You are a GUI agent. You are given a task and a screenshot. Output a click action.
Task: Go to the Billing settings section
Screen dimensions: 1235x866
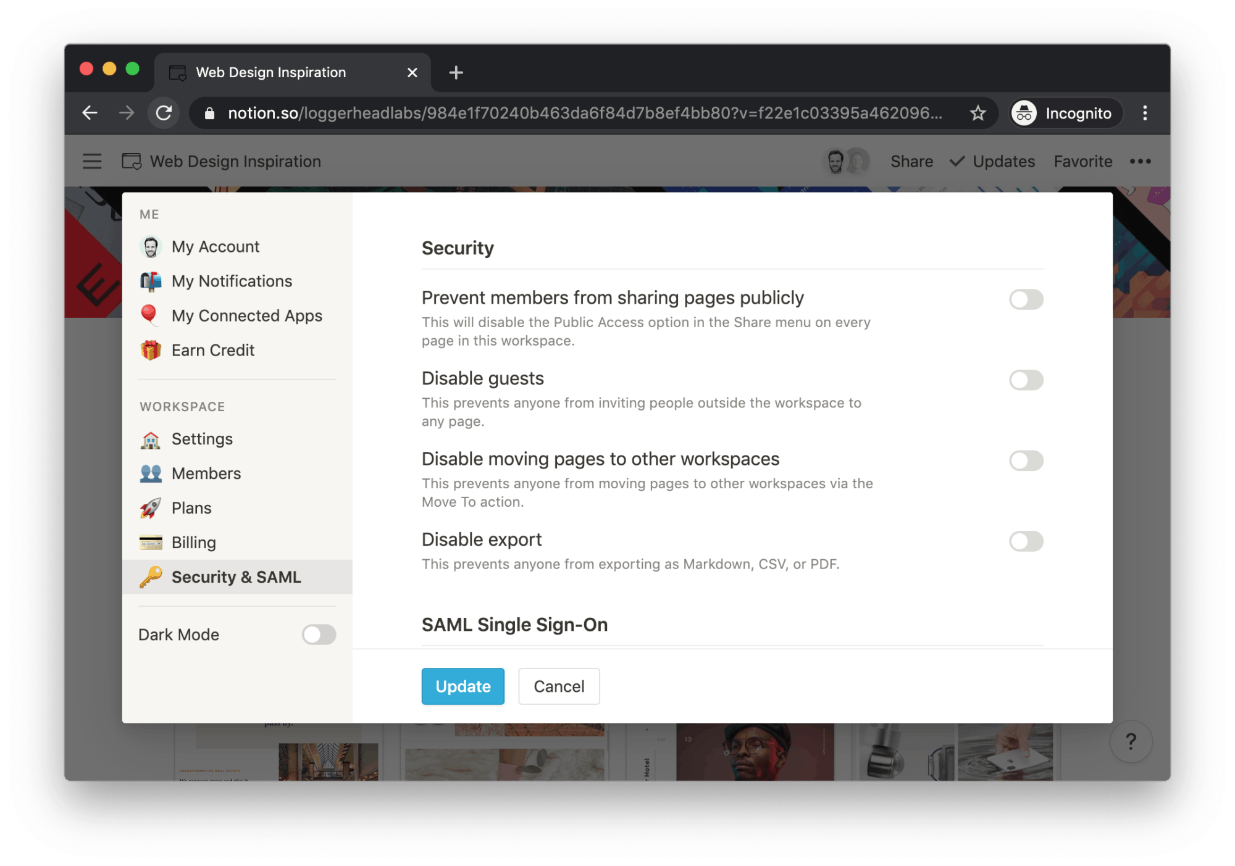[193, 543]
